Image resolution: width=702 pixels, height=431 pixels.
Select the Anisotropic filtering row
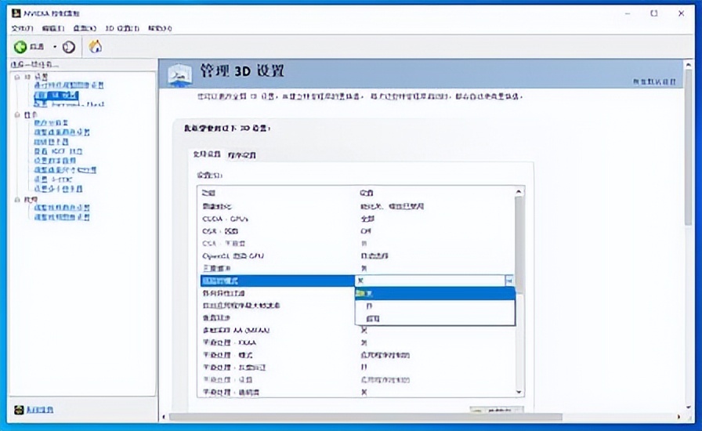coord(277,293)
